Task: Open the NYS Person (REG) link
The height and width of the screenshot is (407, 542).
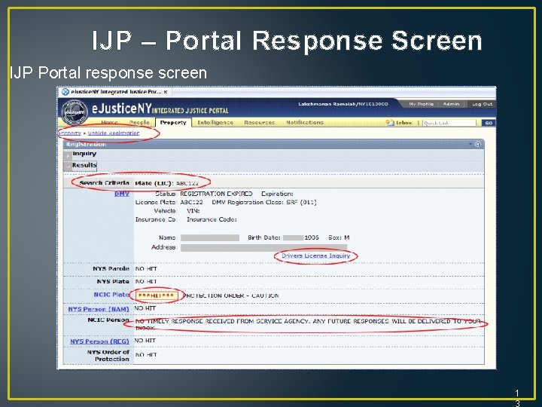Action: [x=99, y=341]
